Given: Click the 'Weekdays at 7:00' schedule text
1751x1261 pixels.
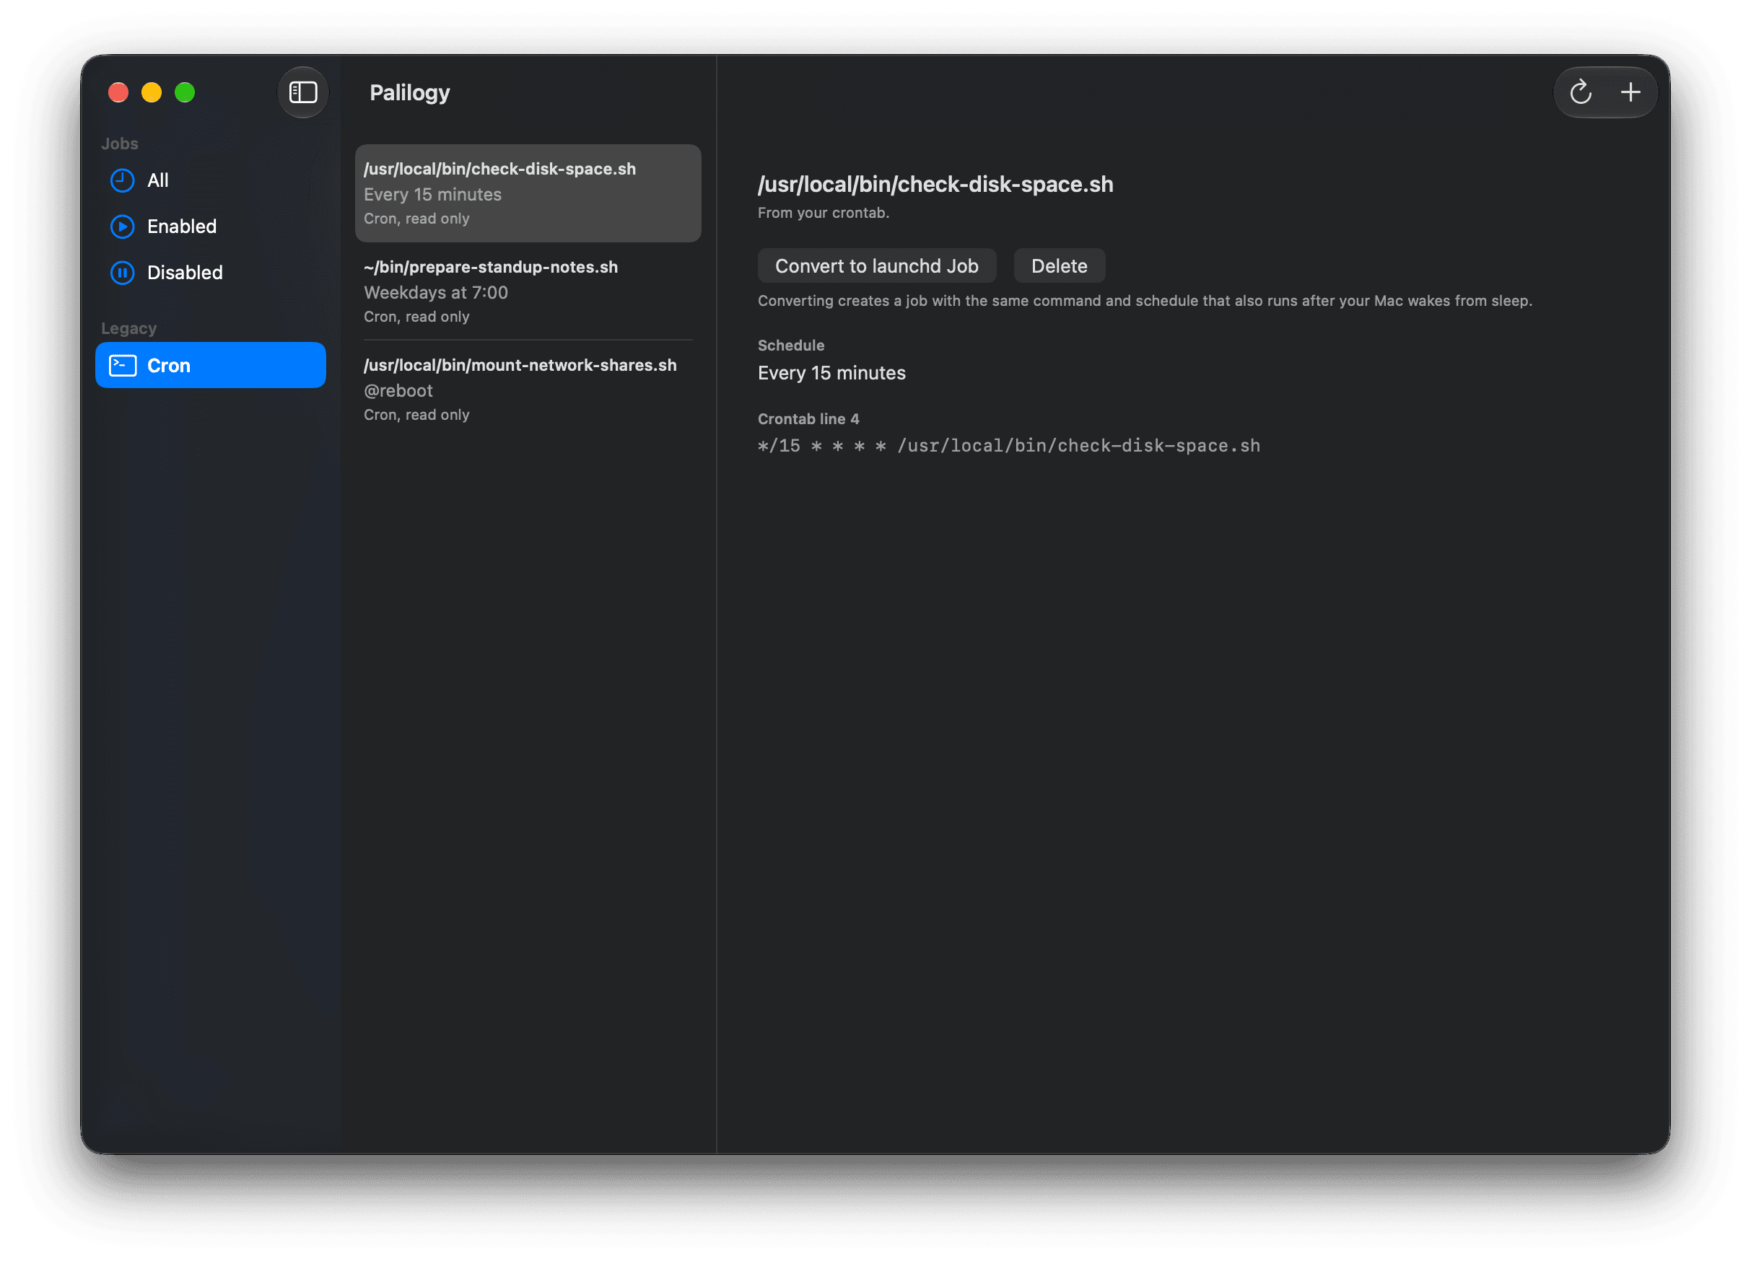Looking at the screenshot, I should coord(435,292).
